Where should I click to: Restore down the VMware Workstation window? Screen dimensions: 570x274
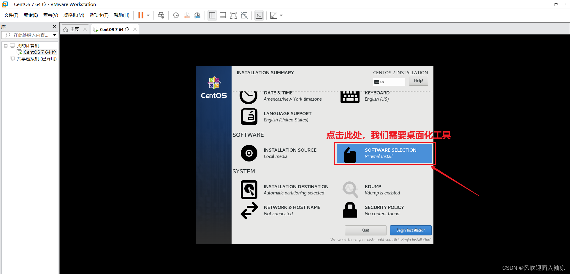556,4
